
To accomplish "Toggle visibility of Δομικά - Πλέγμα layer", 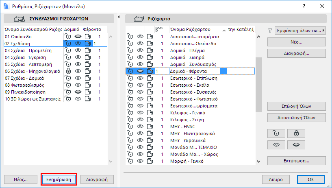I will [140, 50].
